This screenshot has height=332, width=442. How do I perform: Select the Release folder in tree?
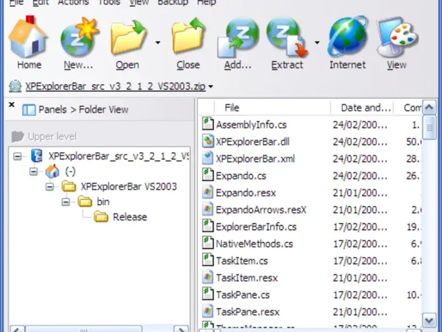[x=130, y=217]
